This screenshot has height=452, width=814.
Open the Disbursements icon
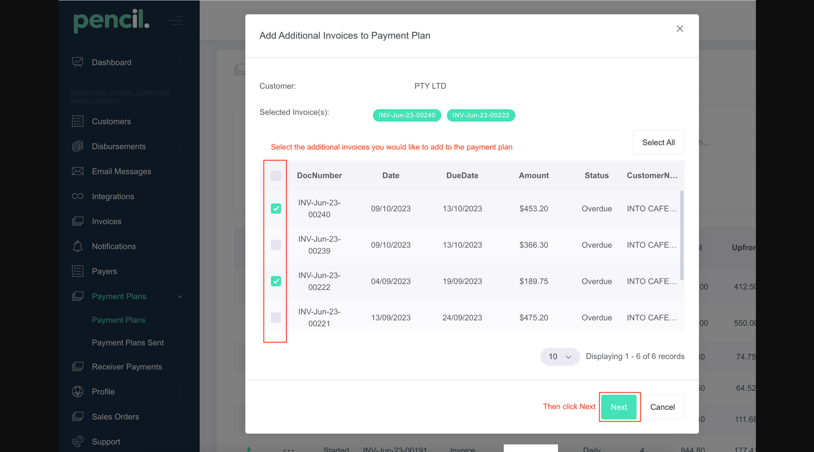(x=77, y=146)
